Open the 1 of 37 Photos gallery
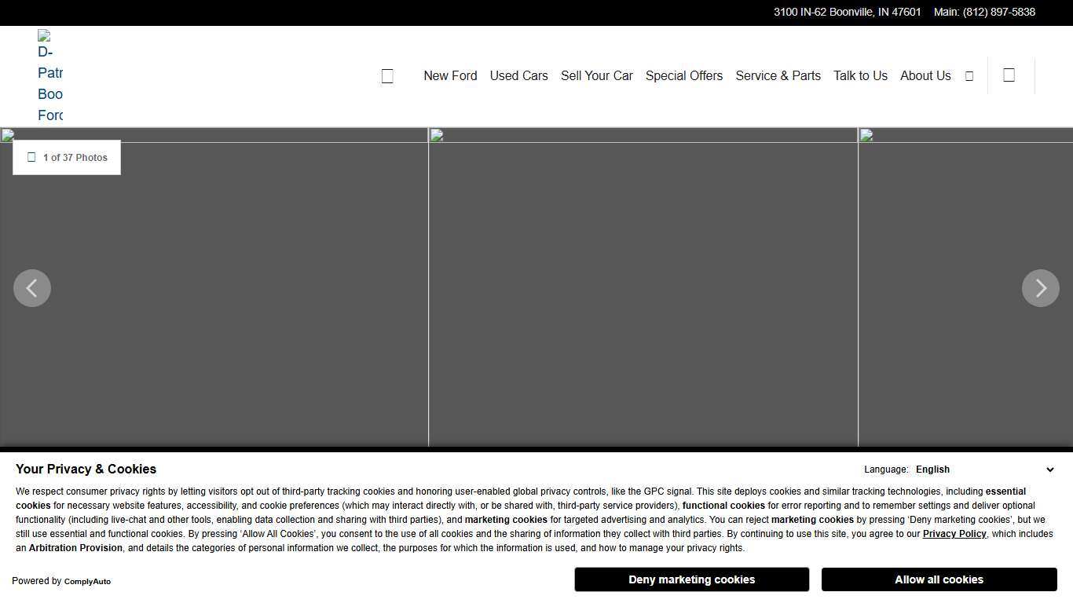The width and height of the screenshot is (1073, 603). (67, 158)
